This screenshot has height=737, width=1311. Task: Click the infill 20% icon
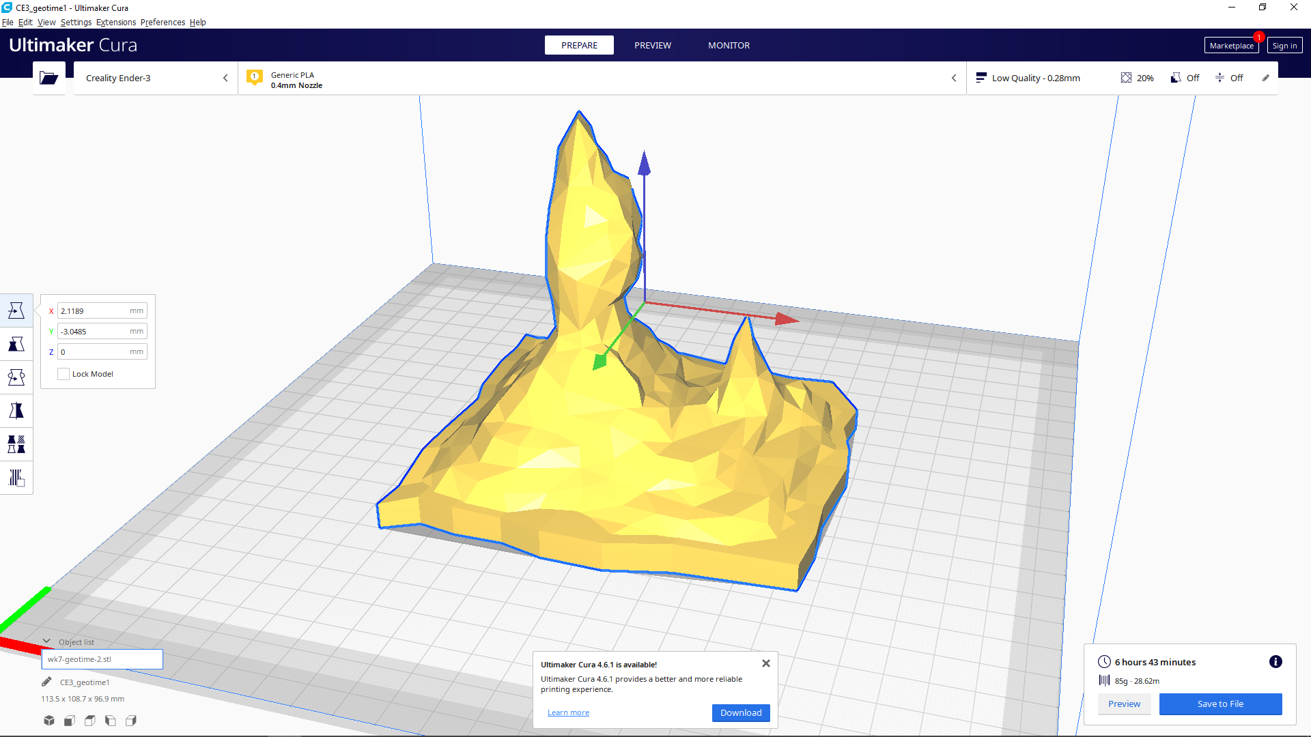tap(1126, 78)
